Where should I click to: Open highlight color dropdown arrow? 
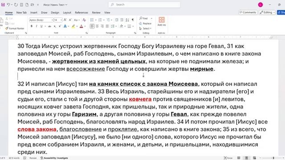(77, 26)
